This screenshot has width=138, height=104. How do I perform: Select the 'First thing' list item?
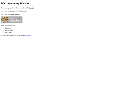click(x=8, y=29)
